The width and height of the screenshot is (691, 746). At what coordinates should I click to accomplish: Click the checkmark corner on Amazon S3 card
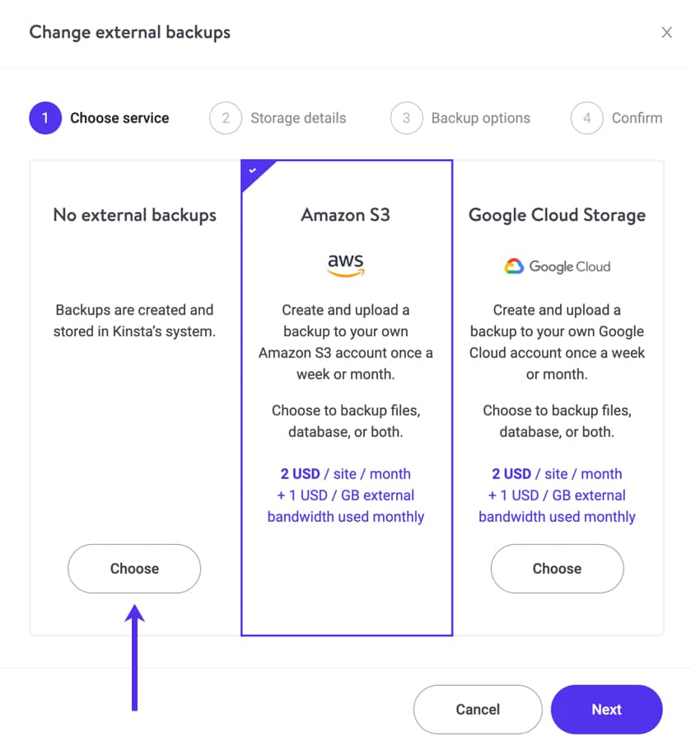(x=254, y=171)
